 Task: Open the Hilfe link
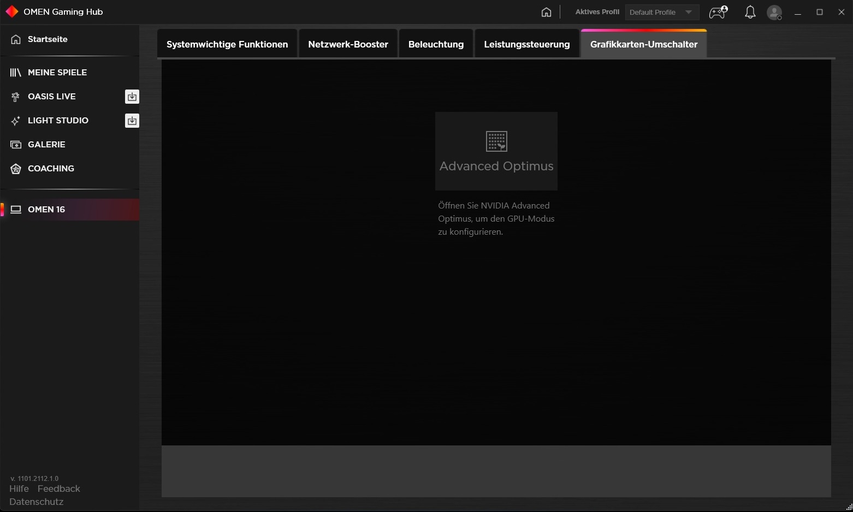19,489
